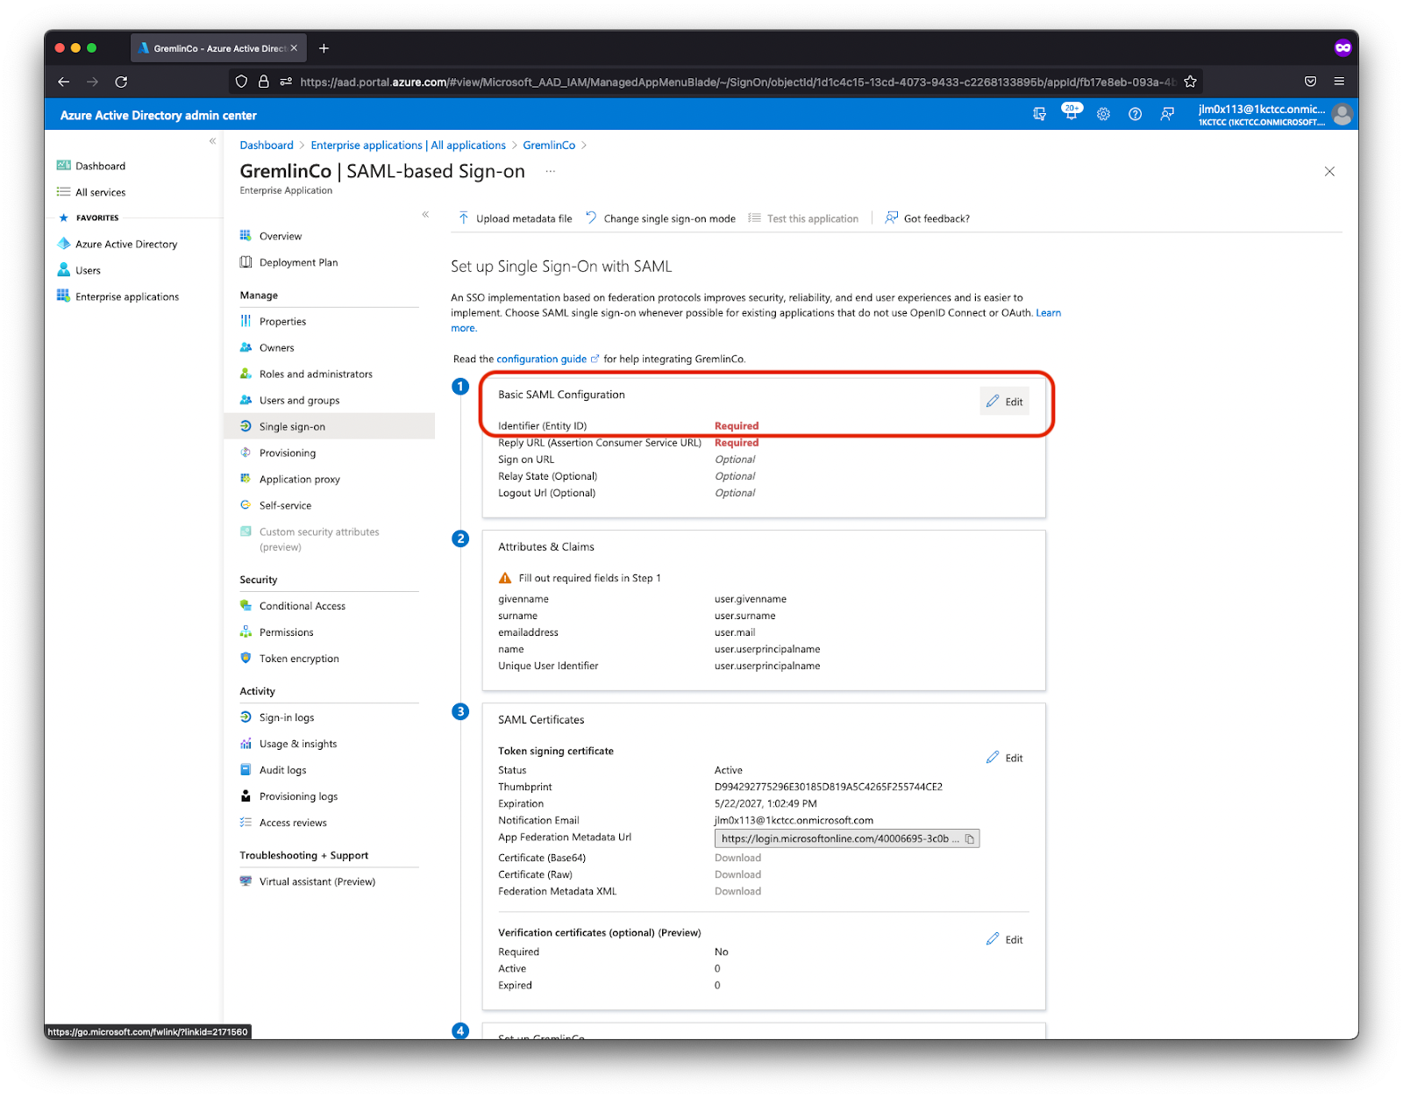Click the Dashboard breadcrumb link
Image resolution: width=1403 pixels, height=1098 pixels.
tap(267, 146)
